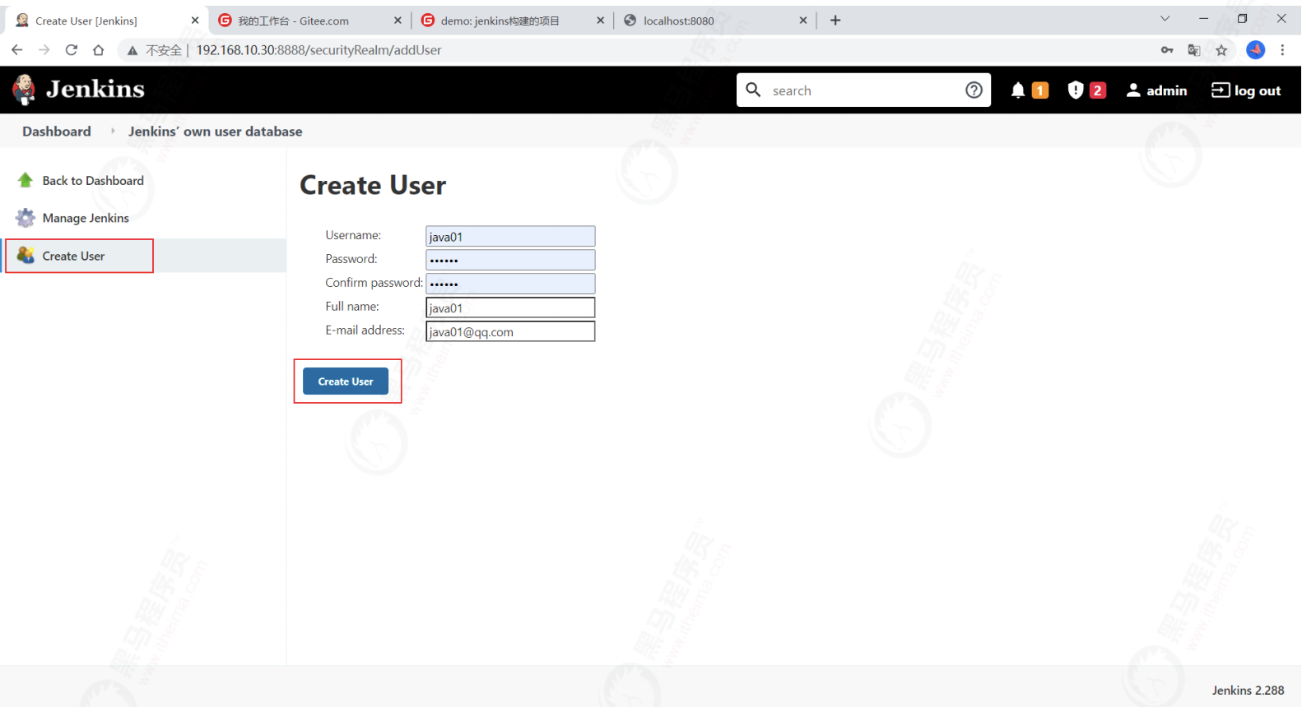Switch to the localhost:8080 tab
The height and width of the screenshot is (707, 1302).
coord(716,21)
